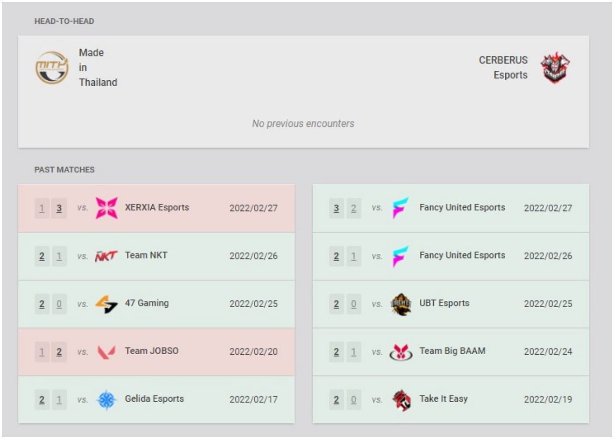
Task: Click score 1 in Gelida Esports row
Action: pyautogui.click(x=59, y=399)
